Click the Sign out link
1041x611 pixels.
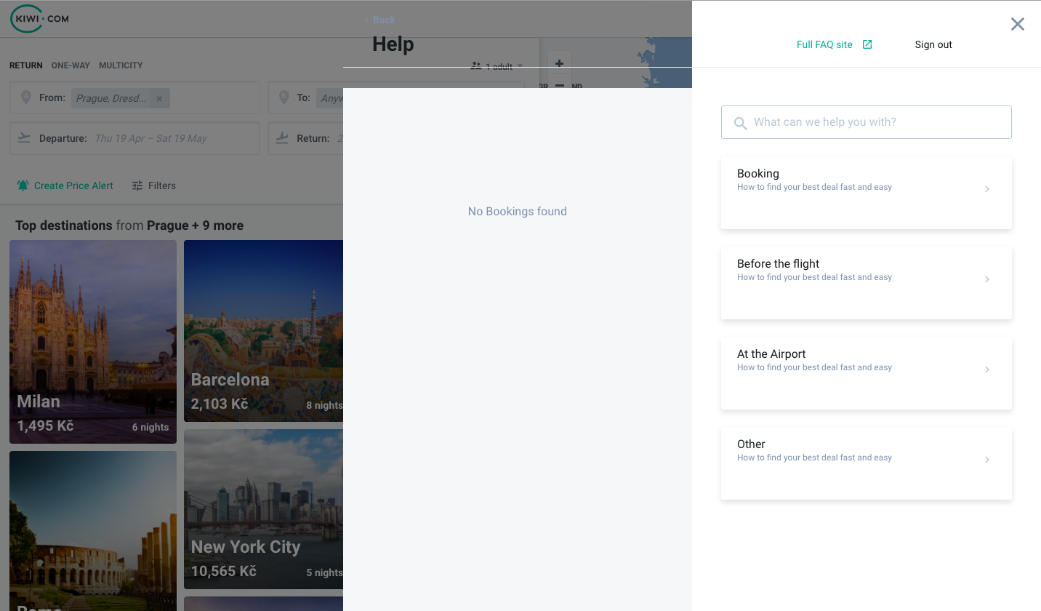[933, 44]
